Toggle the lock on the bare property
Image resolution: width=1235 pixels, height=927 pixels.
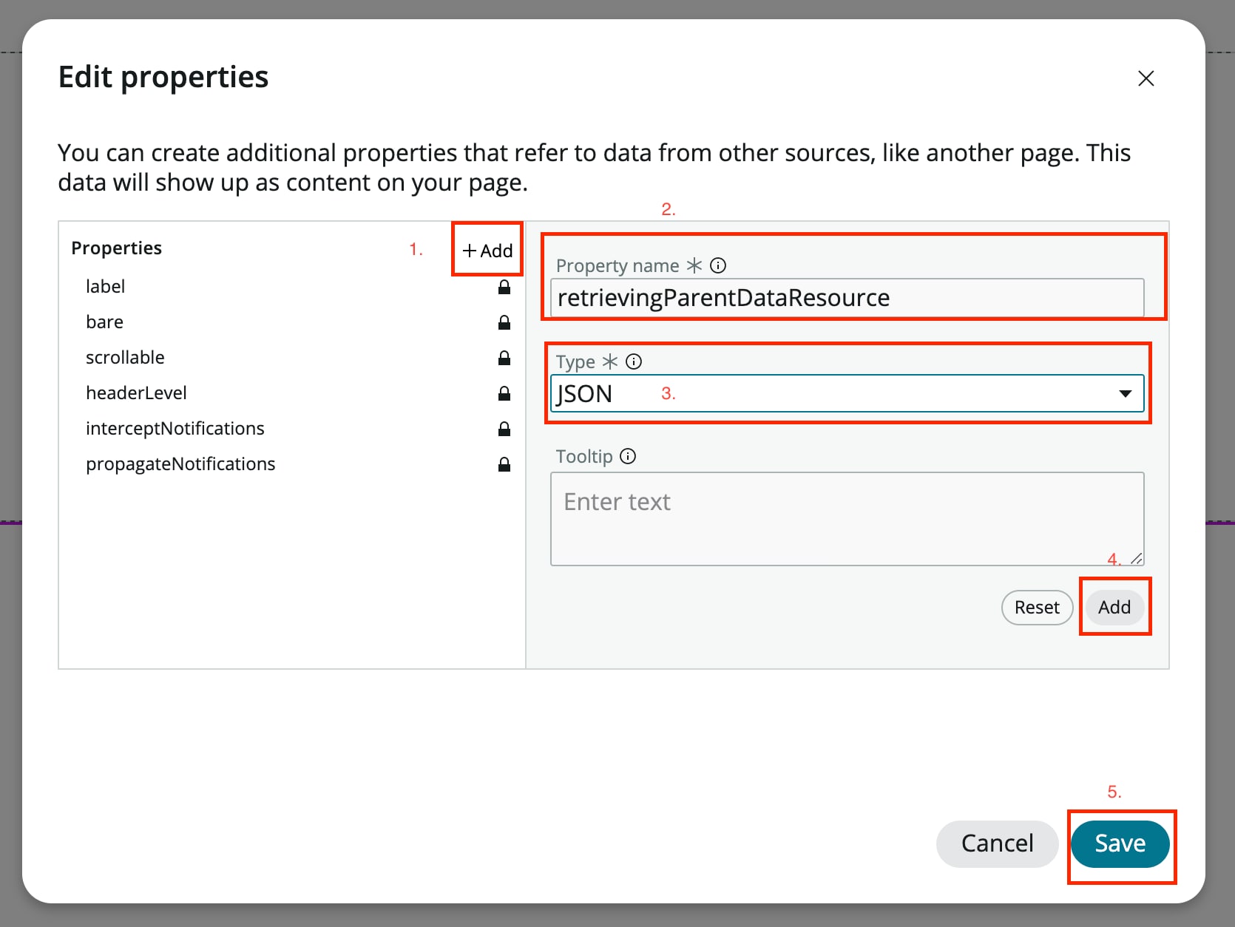pos(504,323)
